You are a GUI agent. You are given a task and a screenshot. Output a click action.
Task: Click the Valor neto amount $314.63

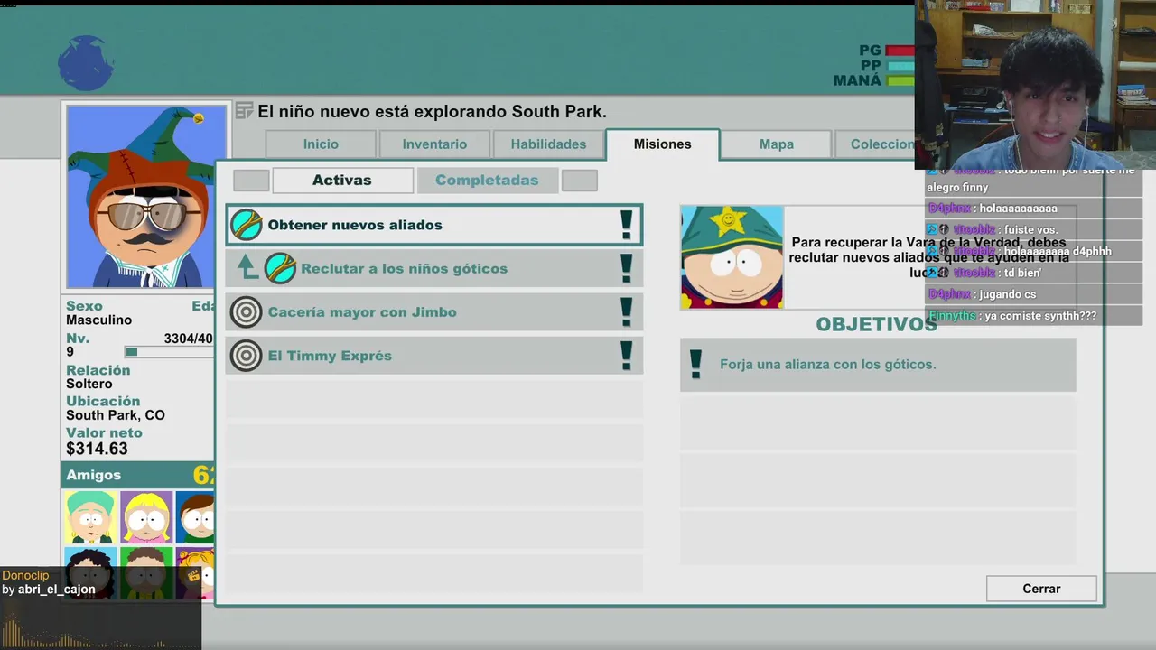97,449
